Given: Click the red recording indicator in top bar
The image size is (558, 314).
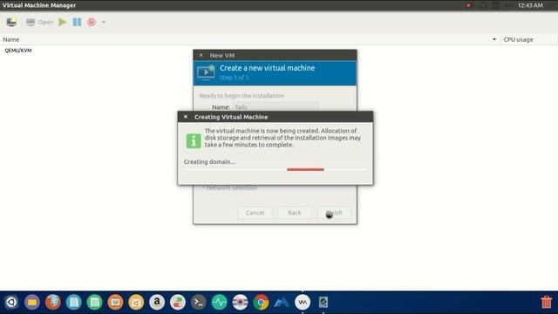Looking at the screenshot, I should pos(469,5).
